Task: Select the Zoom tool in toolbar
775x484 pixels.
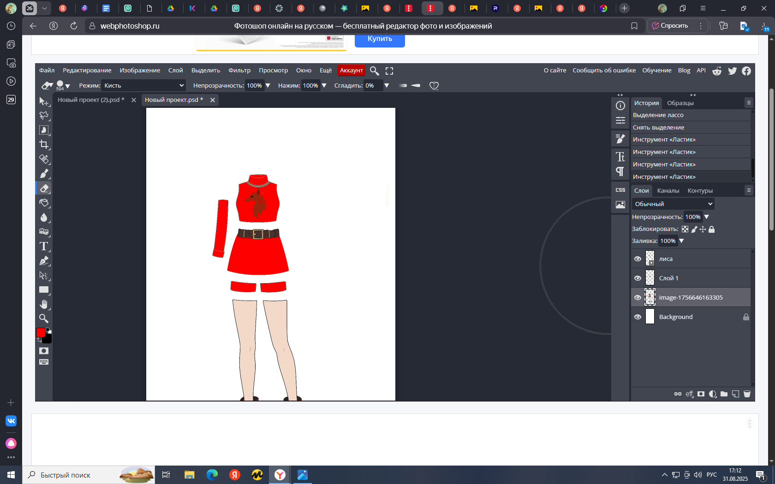Action: (x=44, y=319)
